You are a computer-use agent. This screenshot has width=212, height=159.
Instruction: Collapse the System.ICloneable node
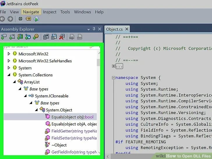[25, 96]
